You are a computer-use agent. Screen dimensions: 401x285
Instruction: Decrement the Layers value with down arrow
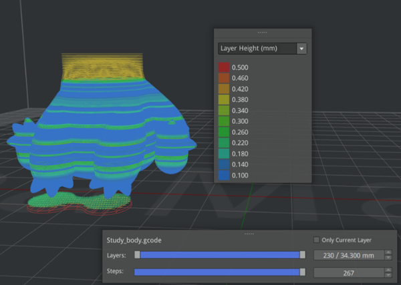click(388, 258)
